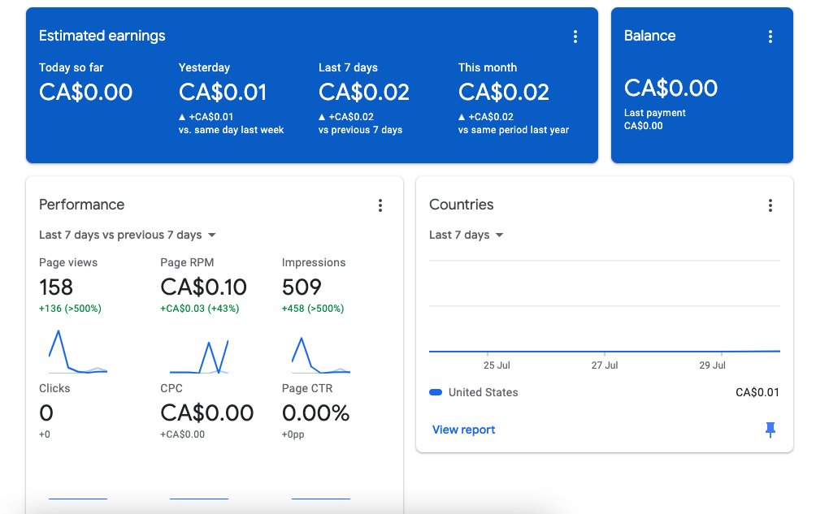Open the Last 7 days vs previous 7 days dropdown
Viewport: 829px width, 514px height.
(128, 235)
